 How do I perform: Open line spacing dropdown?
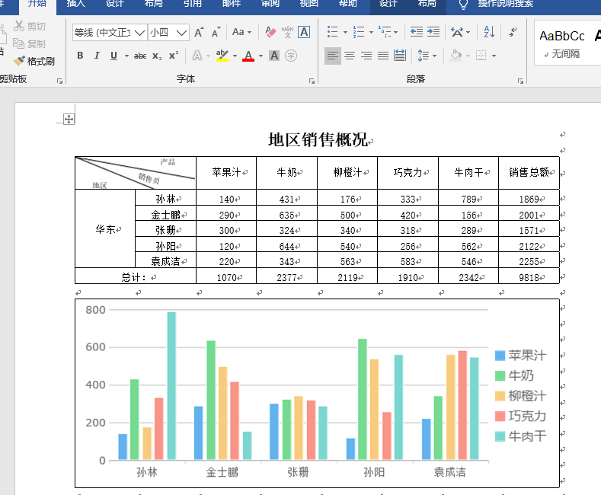coord(427,56)
